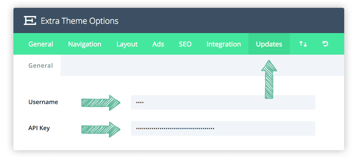Open the SEO settings tab
The image size is (358, 158).
pos(185,44)
